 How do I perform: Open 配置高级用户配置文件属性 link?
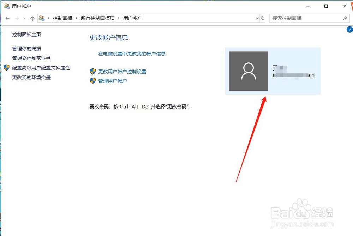coord(41,68)
